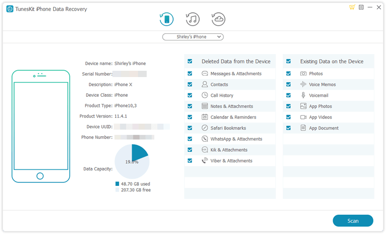Uncheck the Photos checkbox
Image resolution: width=386 pixels, height=234 pixels.
tap(289, 74)
